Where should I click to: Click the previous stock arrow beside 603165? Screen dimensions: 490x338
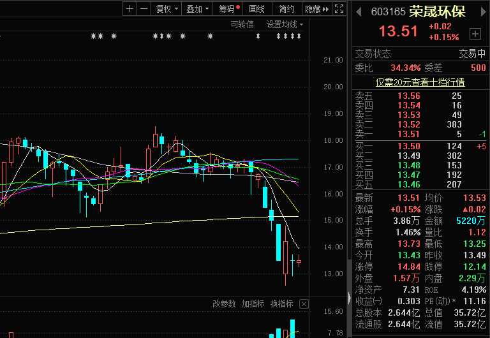359,12
